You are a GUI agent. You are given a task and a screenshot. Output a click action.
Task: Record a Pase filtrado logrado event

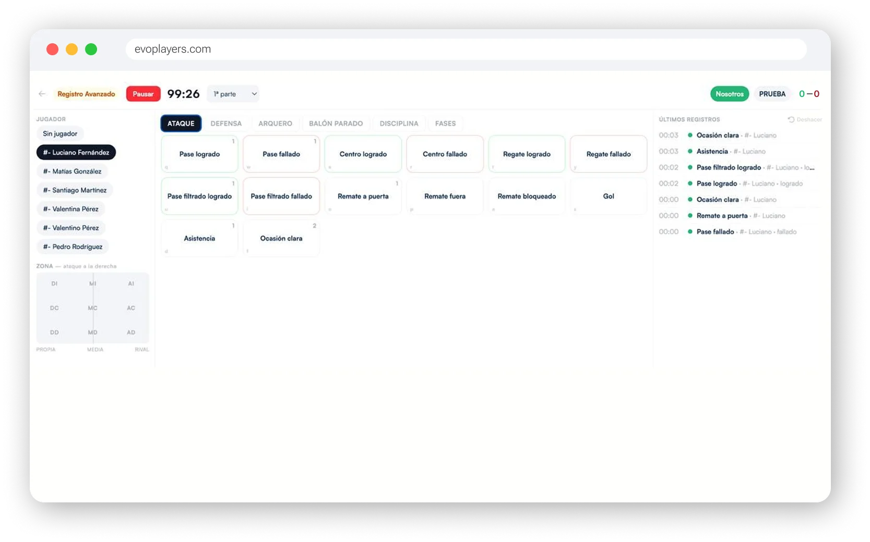[x=199, y=196]
